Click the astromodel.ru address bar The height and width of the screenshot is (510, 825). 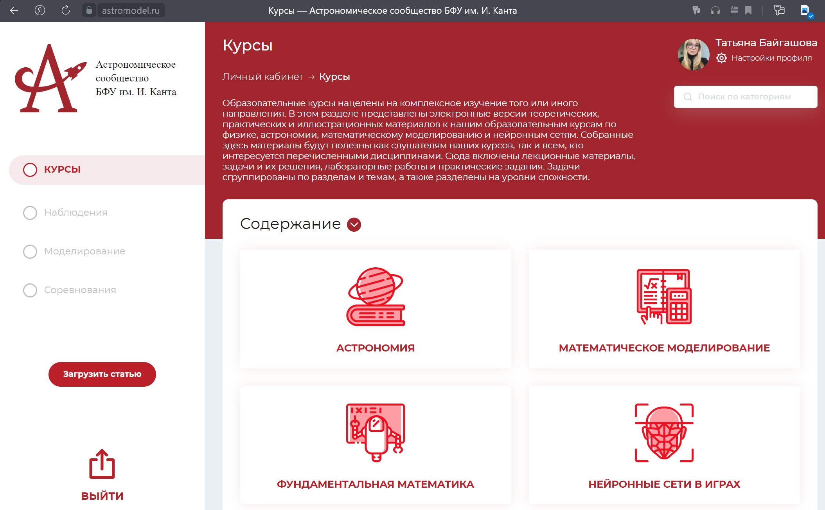pyautogui.click(x=131, y=11)
